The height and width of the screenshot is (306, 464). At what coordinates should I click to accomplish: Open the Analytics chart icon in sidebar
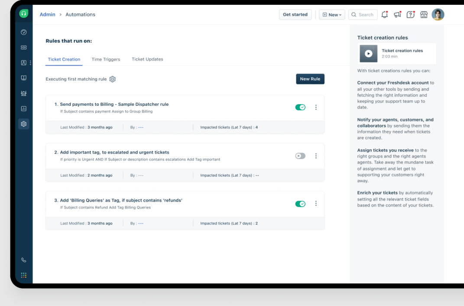point(24,109)
